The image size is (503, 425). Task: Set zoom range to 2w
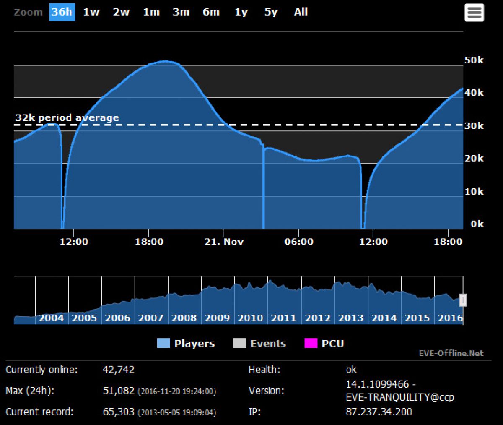pyautogui.click(x=121, y=12)
